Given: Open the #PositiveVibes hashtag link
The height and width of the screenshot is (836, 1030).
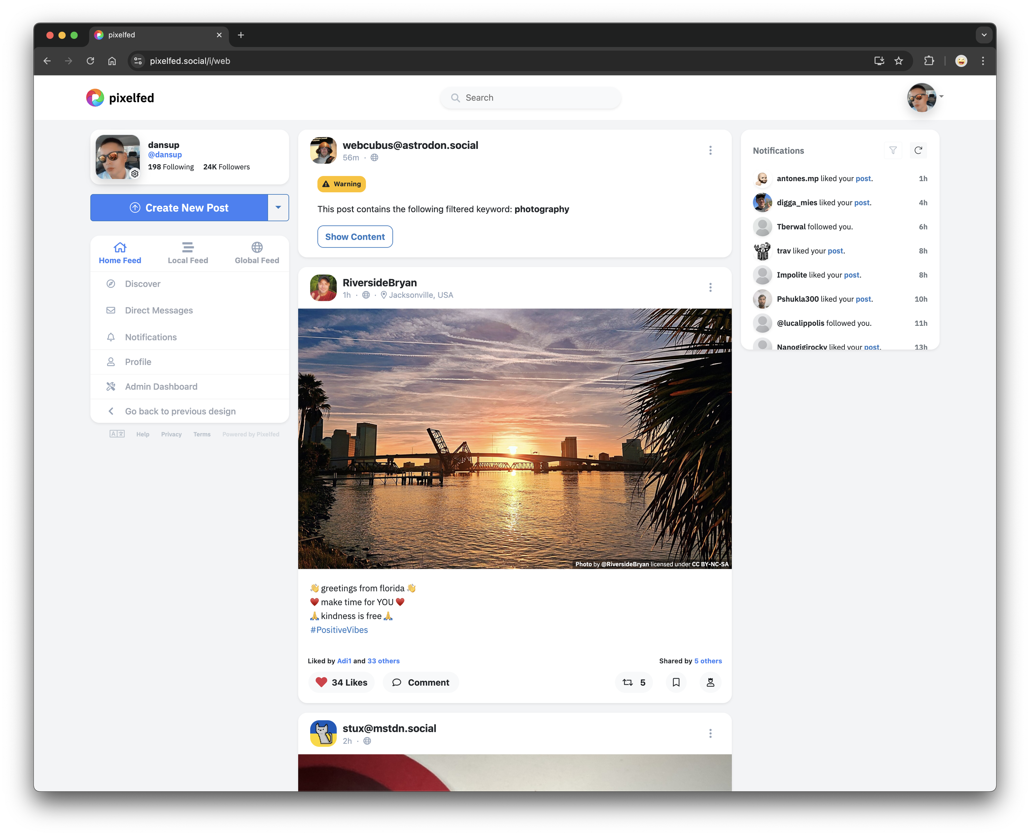Looking at the screenshot, I should tap(339, 629).
